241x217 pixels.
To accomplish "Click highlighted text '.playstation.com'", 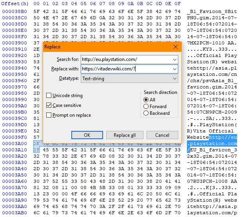I will coord(212,143).
